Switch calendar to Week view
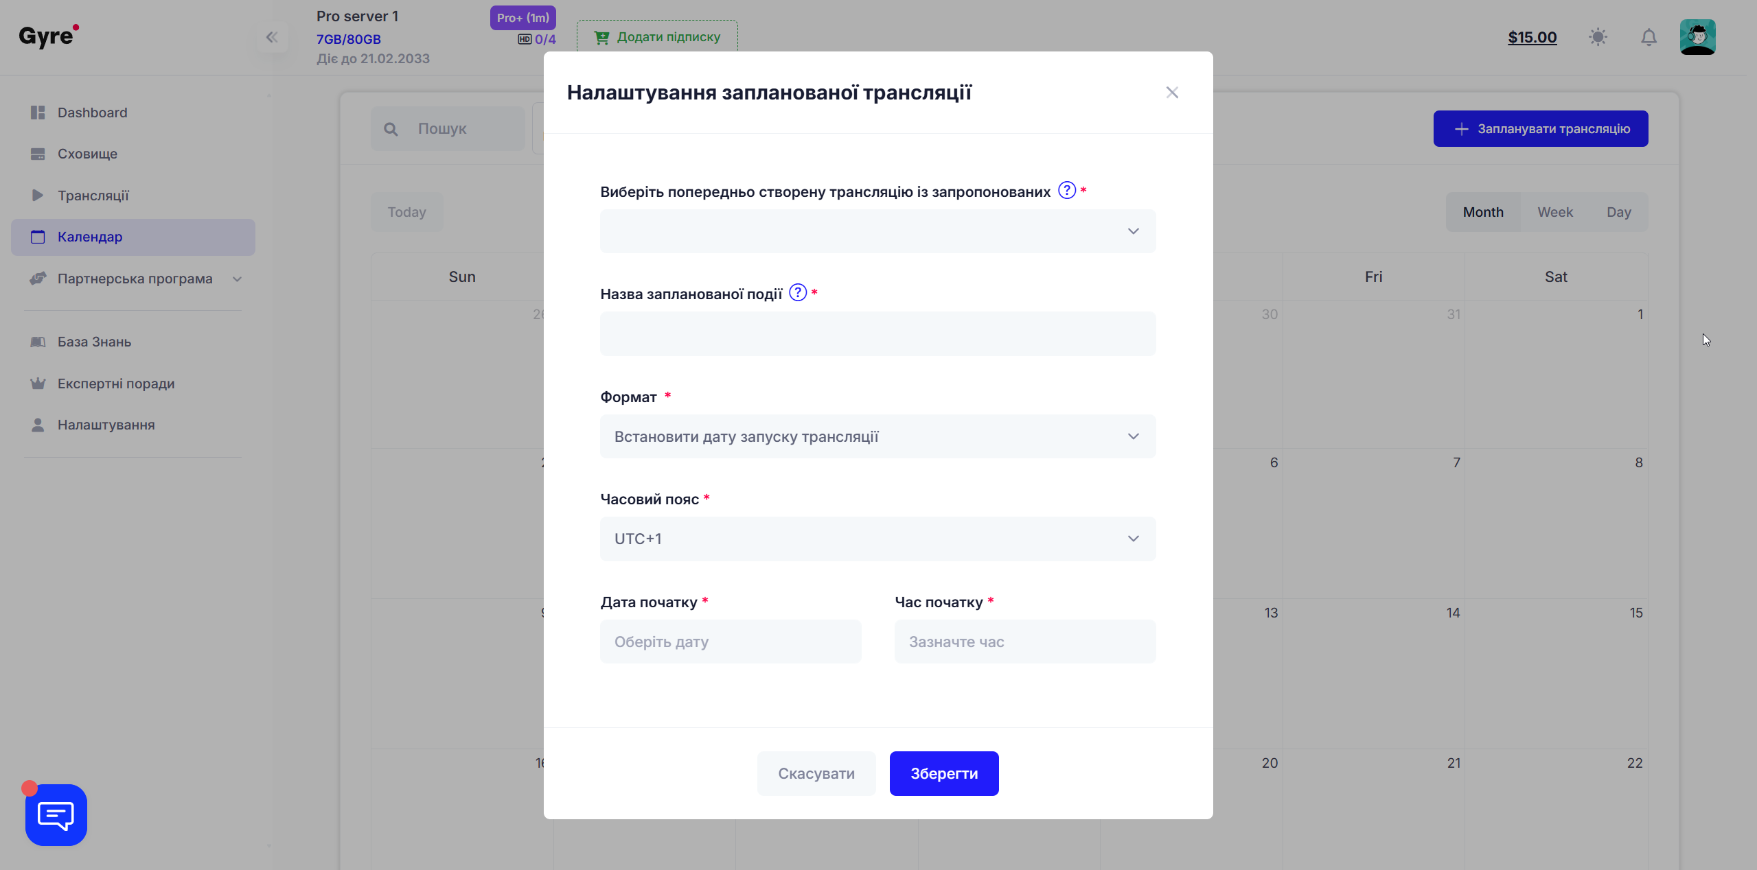 pyautogui.click(x=1555, y=212)
